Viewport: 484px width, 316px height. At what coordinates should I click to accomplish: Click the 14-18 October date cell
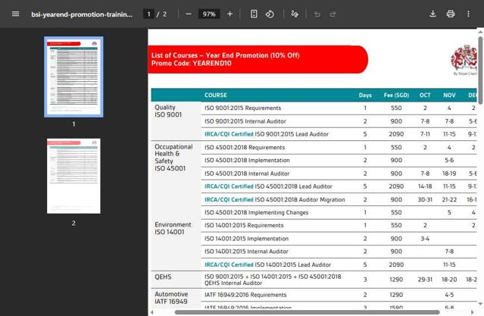click(x=425, y=186)
